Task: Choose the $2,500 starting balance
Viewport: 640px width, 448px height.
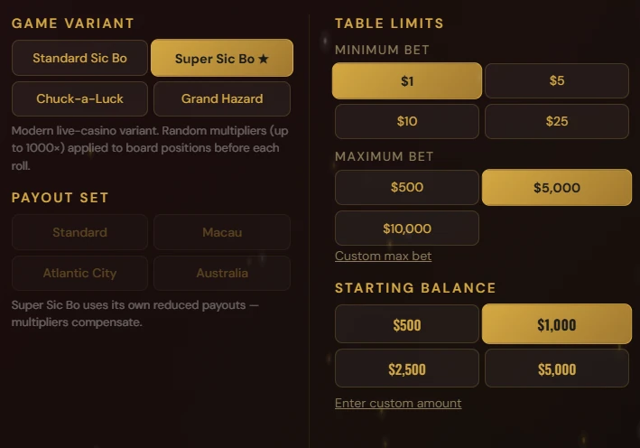Action: tap(407, 369)
